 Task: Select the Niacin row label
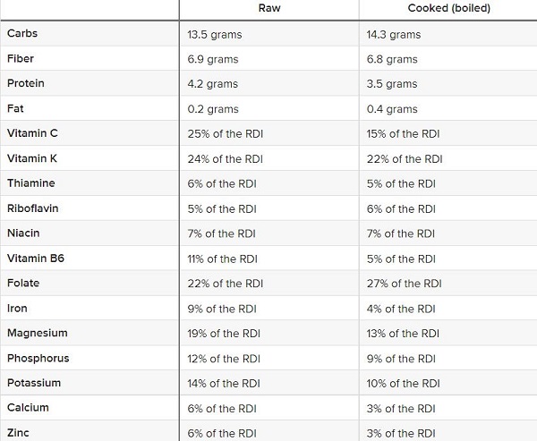(25, 233)
